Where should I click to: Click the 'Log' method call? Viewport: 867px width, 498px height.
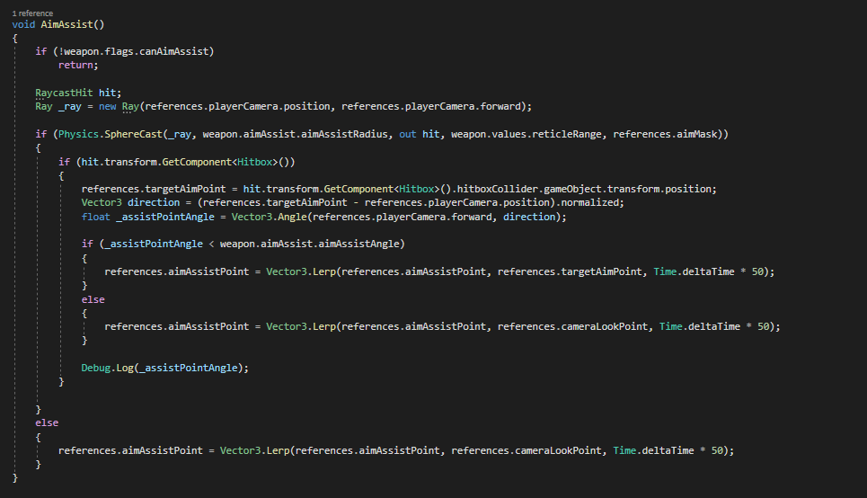click(x=125, y=368)
